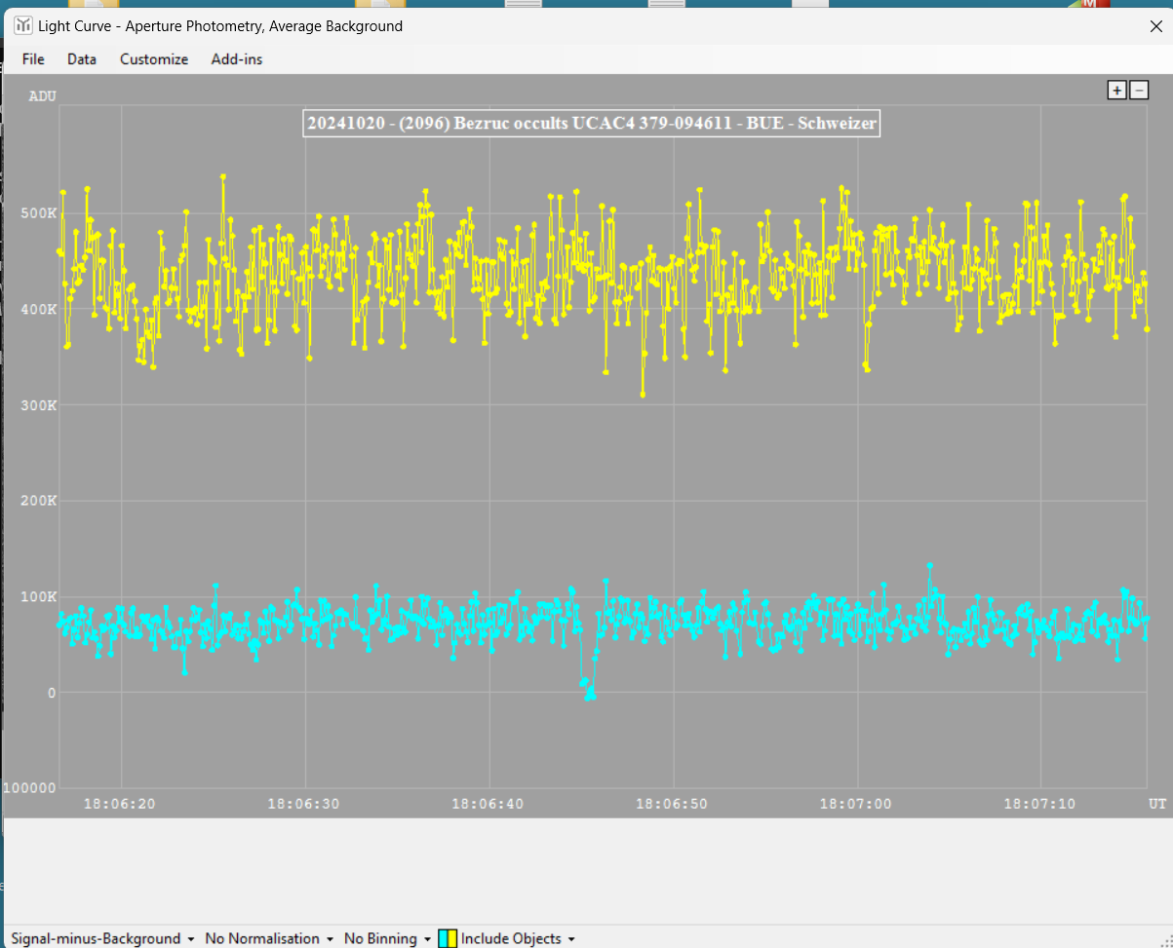Click the 18:06:50 time label

pos(672,804)
